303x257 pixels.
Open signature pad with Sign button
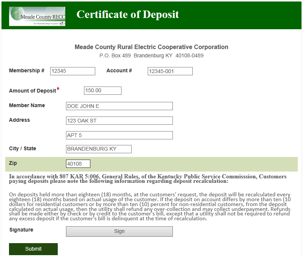pyautogui.click(x=119, y=231)
